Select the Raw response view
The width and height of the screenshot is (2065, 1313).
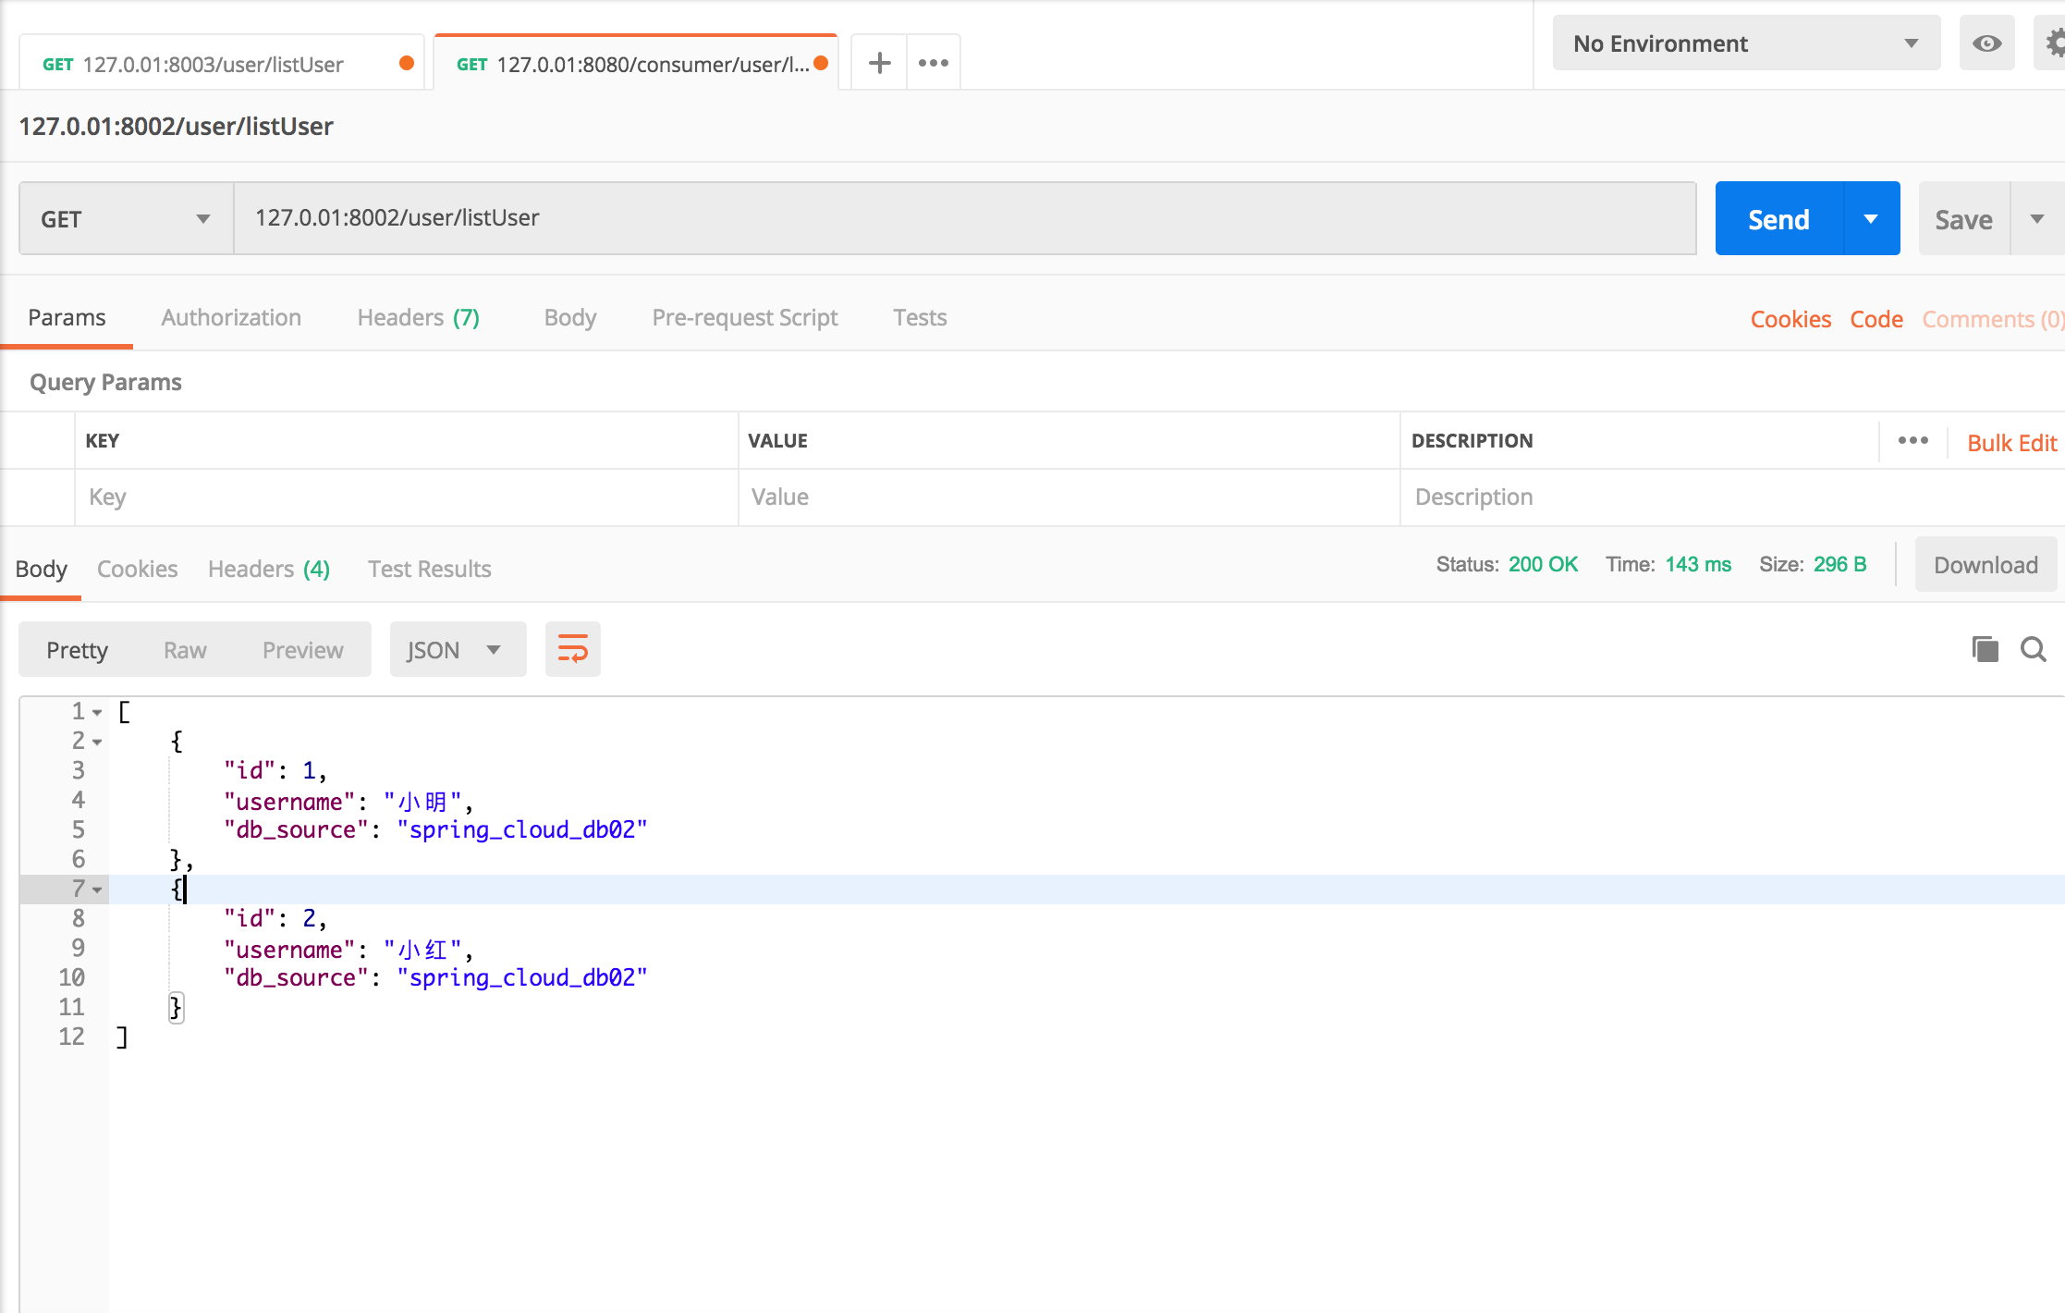point(184,650)
